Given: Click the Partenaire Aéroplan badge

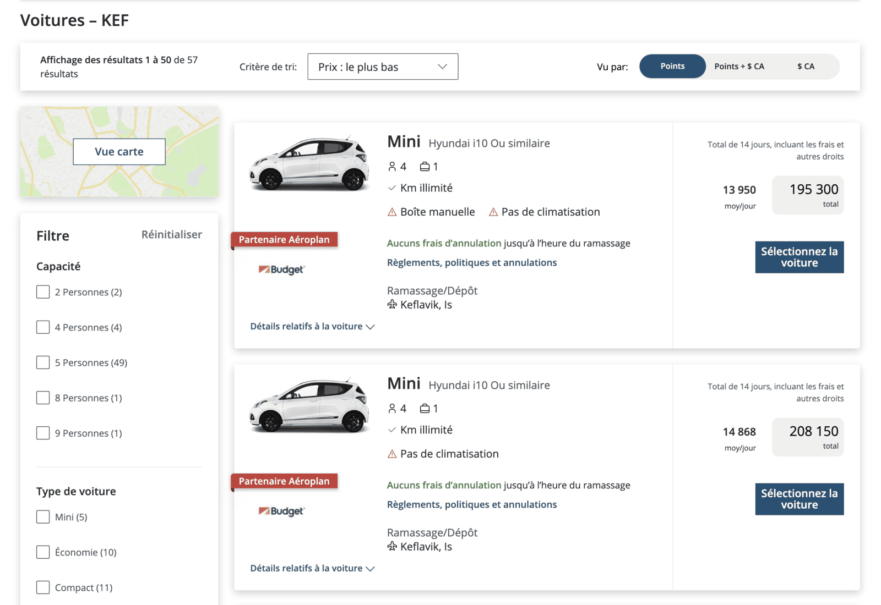Looking at the screenshot, I should (x=284, y=239).
